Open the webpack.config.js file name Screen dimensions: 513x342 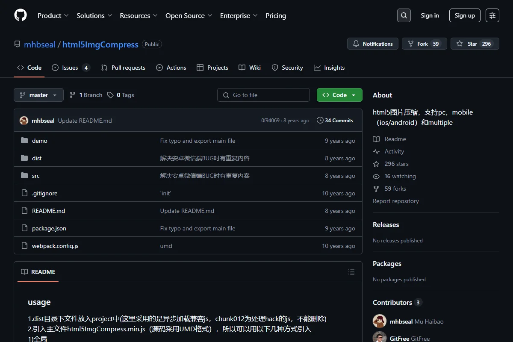coord(55,246)
